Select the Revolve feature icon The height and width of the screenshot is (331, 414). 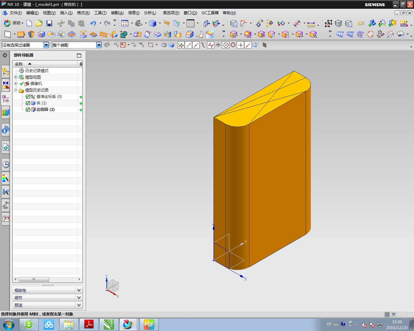(31, 34)
